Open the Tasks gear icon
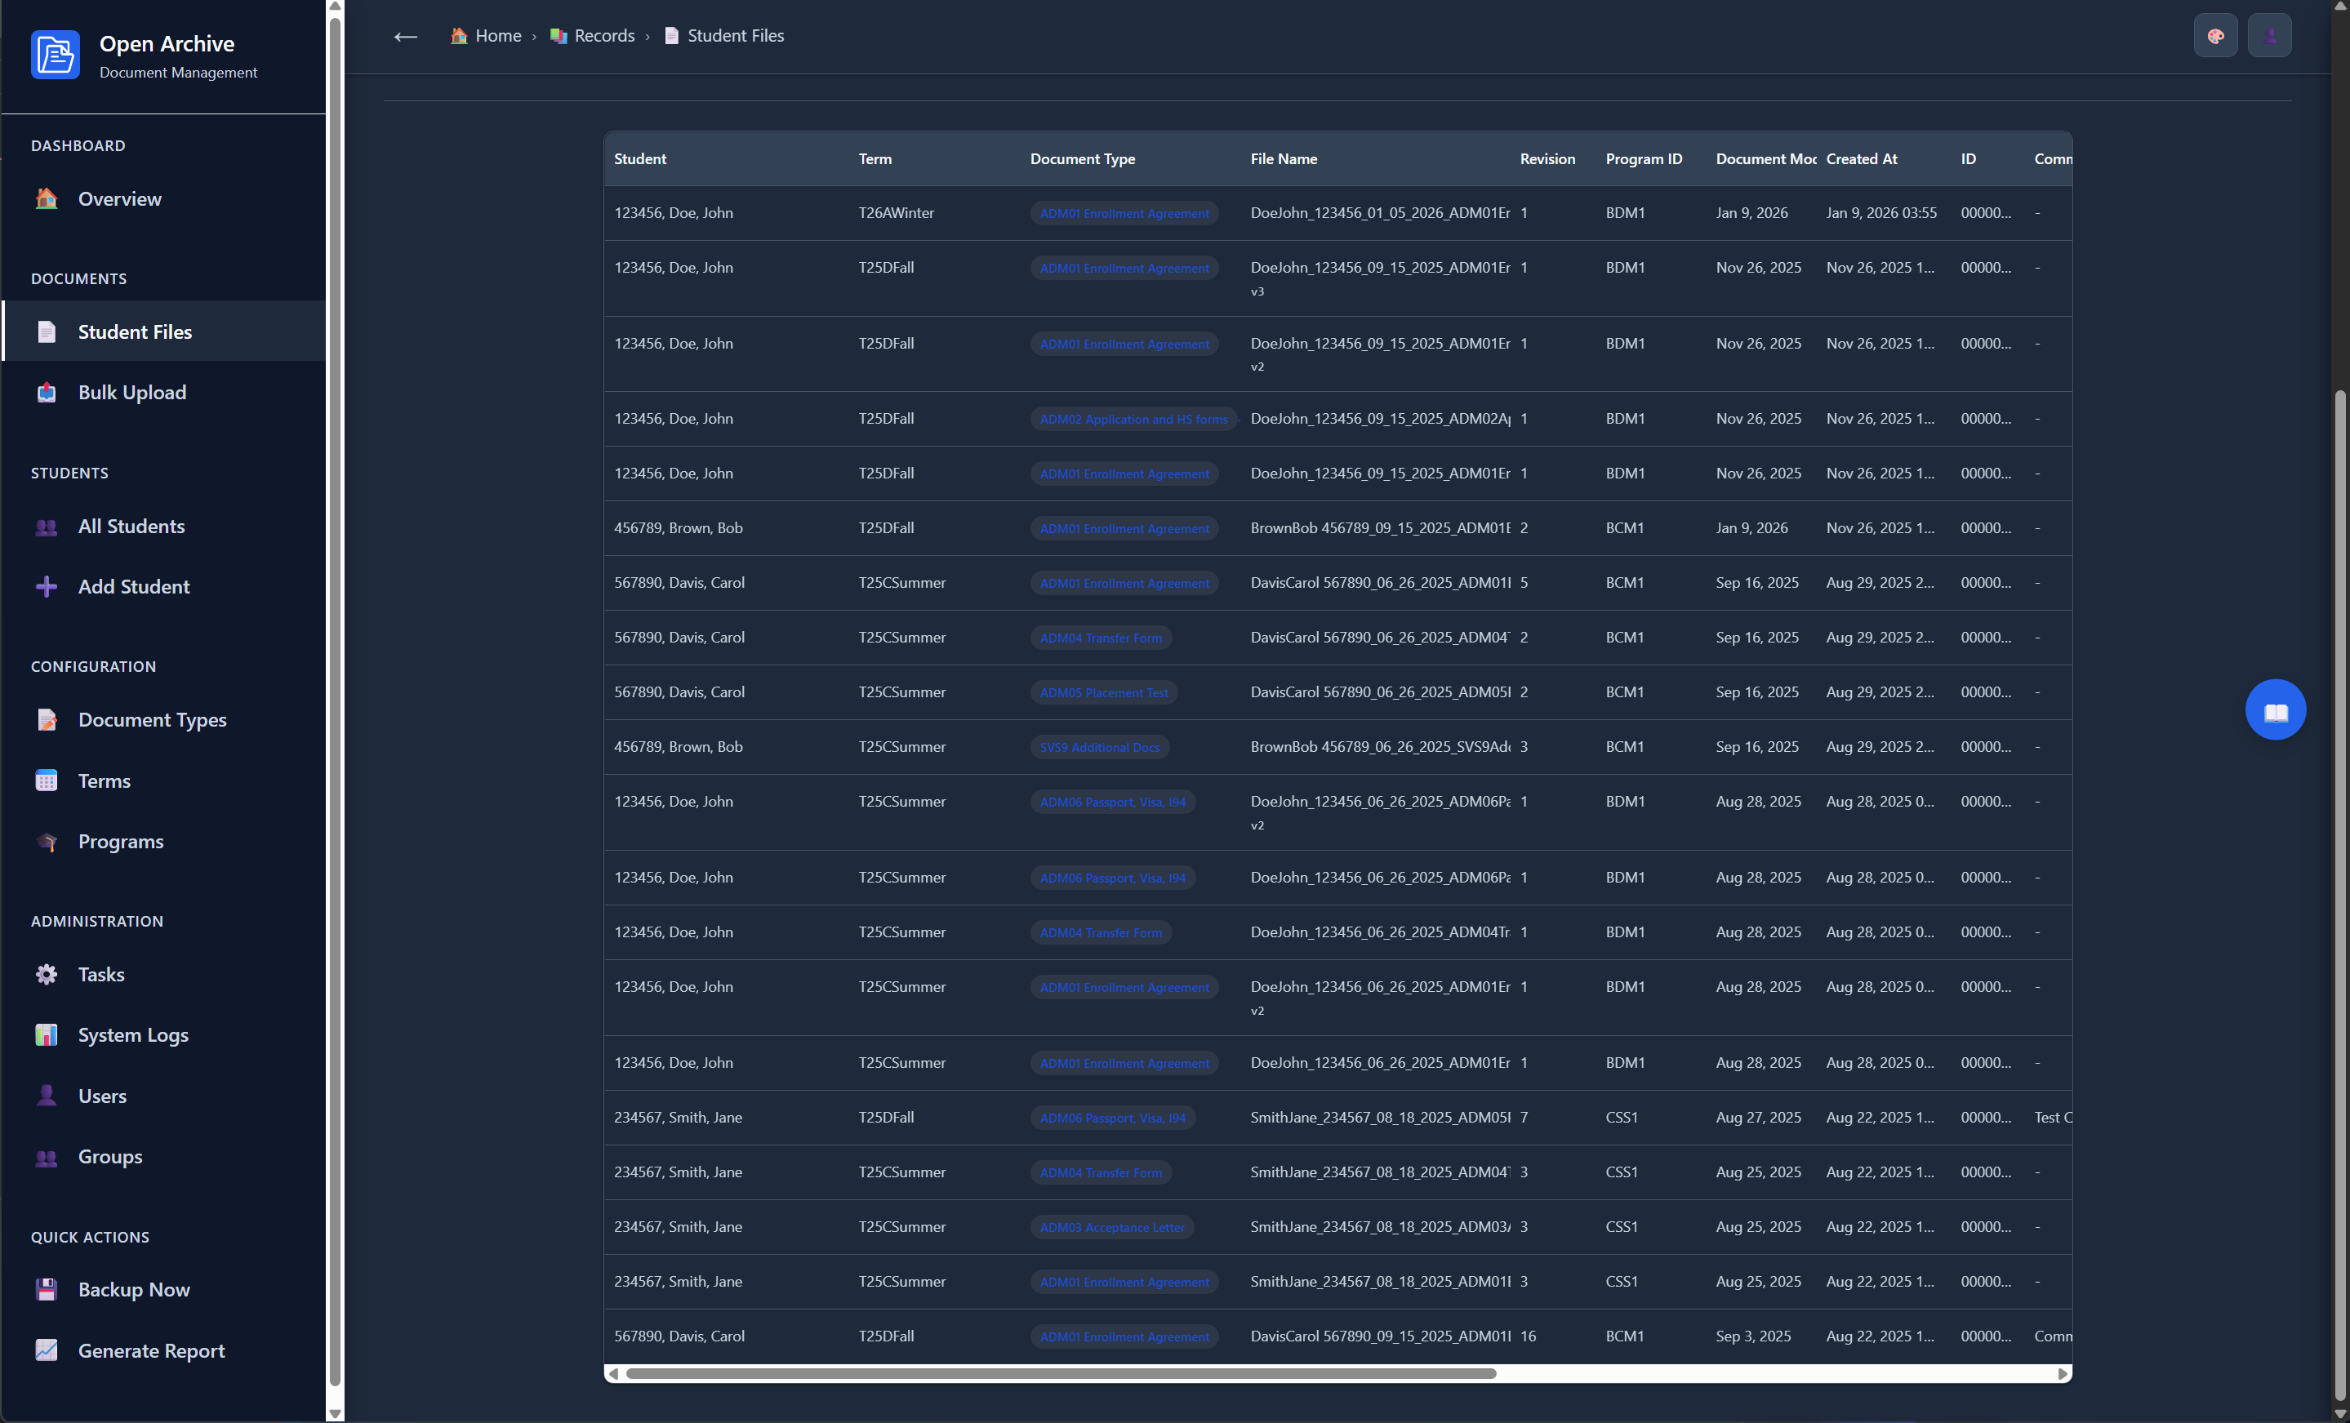 [46, 974]
